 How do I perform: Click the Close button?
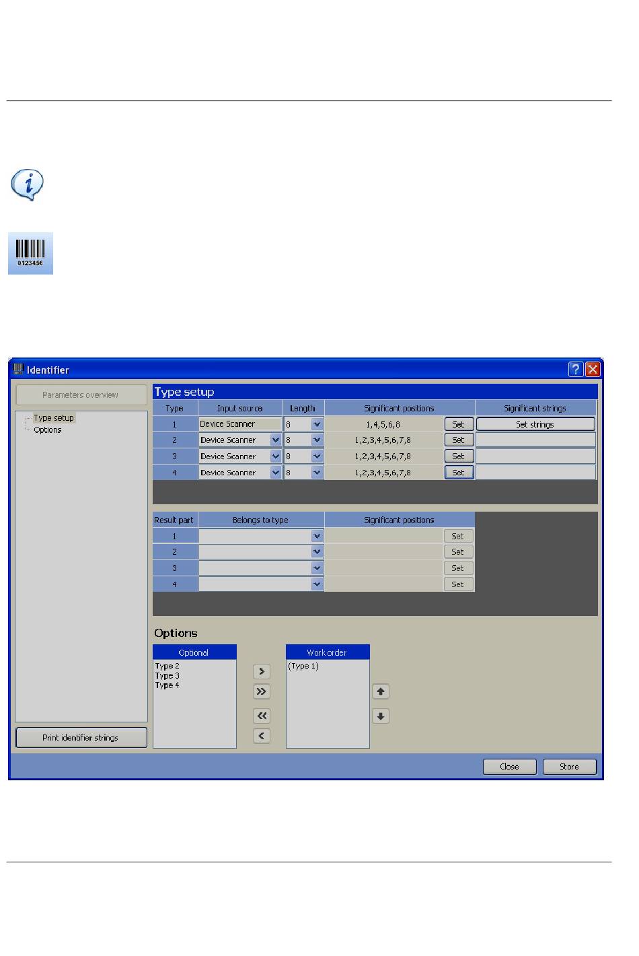pos(510,766)
